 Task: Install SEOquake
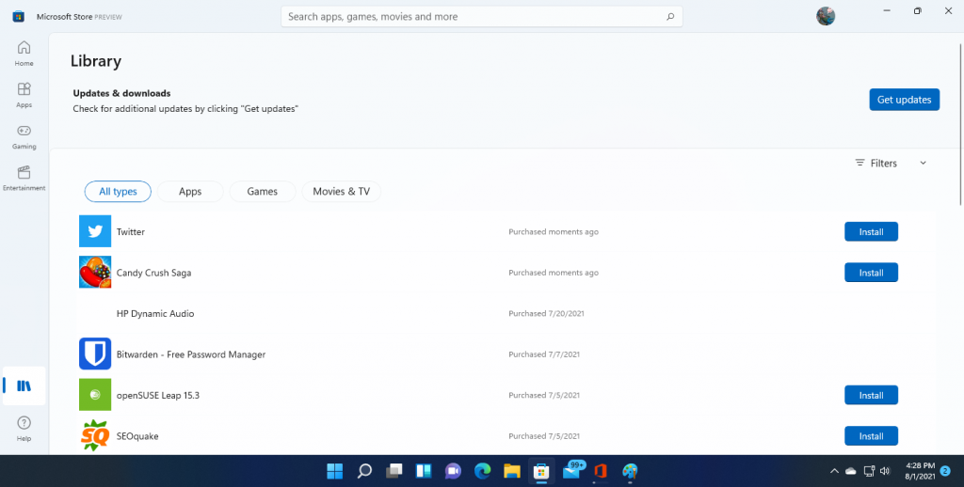coord(871,435)
